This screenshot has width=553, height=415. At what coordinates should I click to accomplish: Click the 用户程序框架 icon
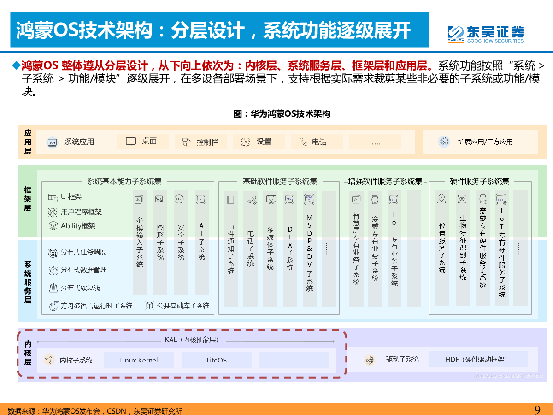pyautogui.click(x=52, y=212)
